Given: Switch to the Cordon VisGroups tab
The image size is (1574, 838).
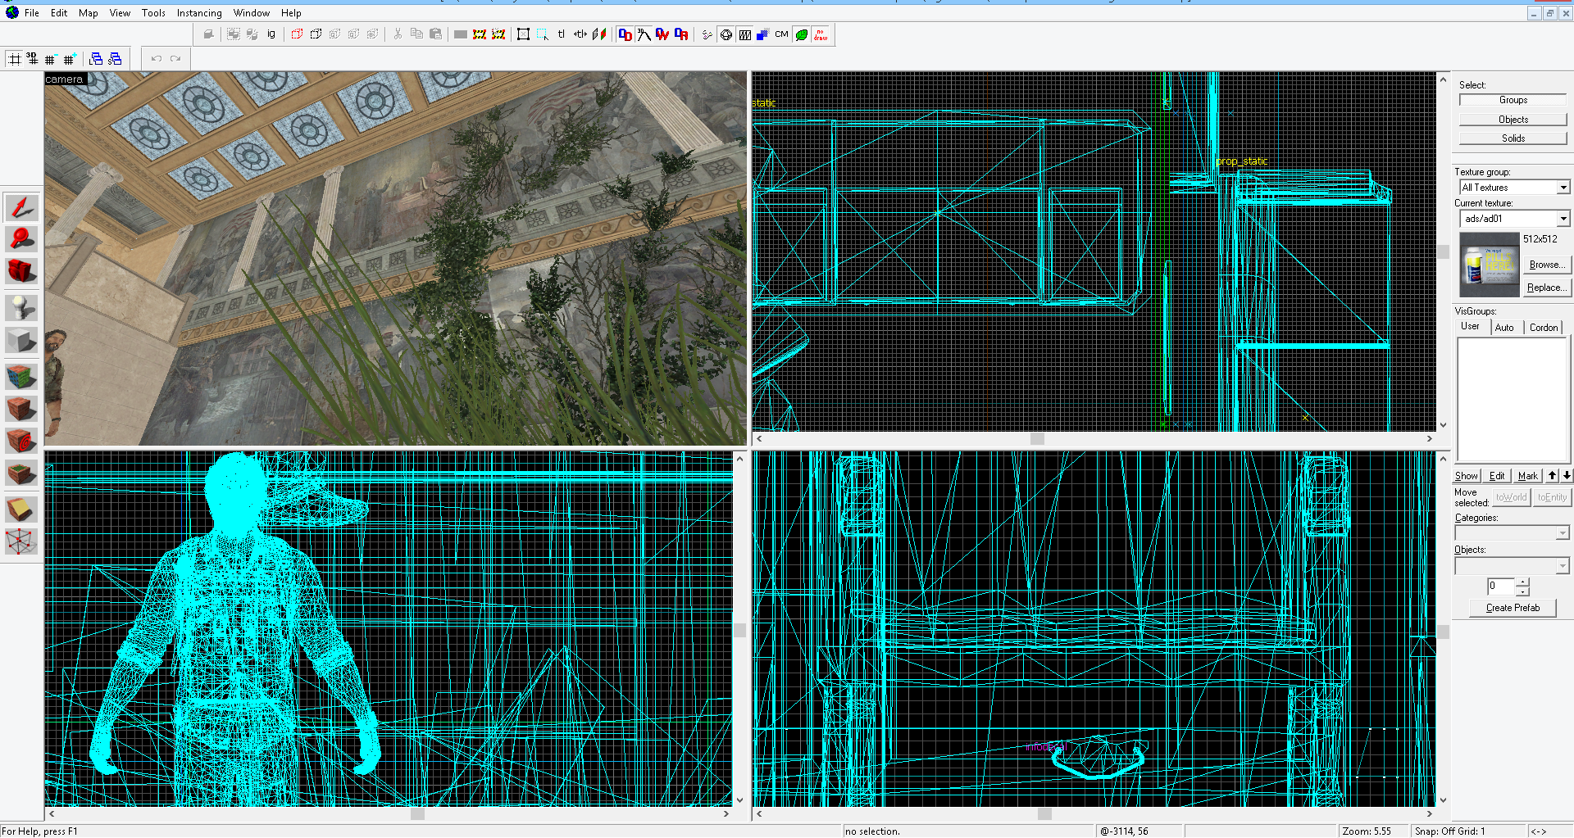Looking at the screenshot, I should coord(1544,327).
